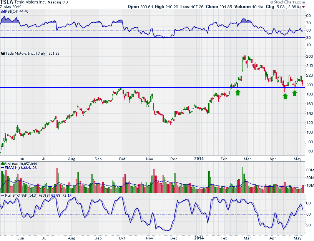Click the tall late-February green volume spike bar

tap(243, 180)
